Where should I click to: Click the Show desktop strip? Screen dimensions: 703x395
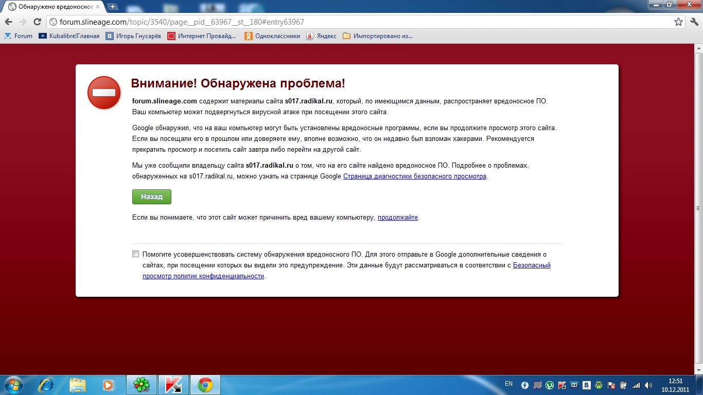click(699, 385)
